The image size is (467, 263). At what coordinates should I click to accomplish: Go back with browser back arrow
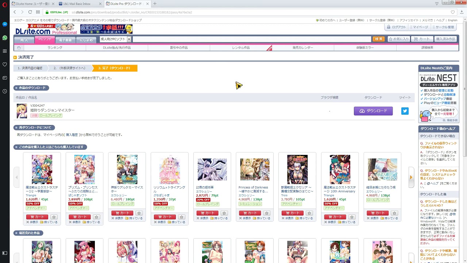coord(15,12)
